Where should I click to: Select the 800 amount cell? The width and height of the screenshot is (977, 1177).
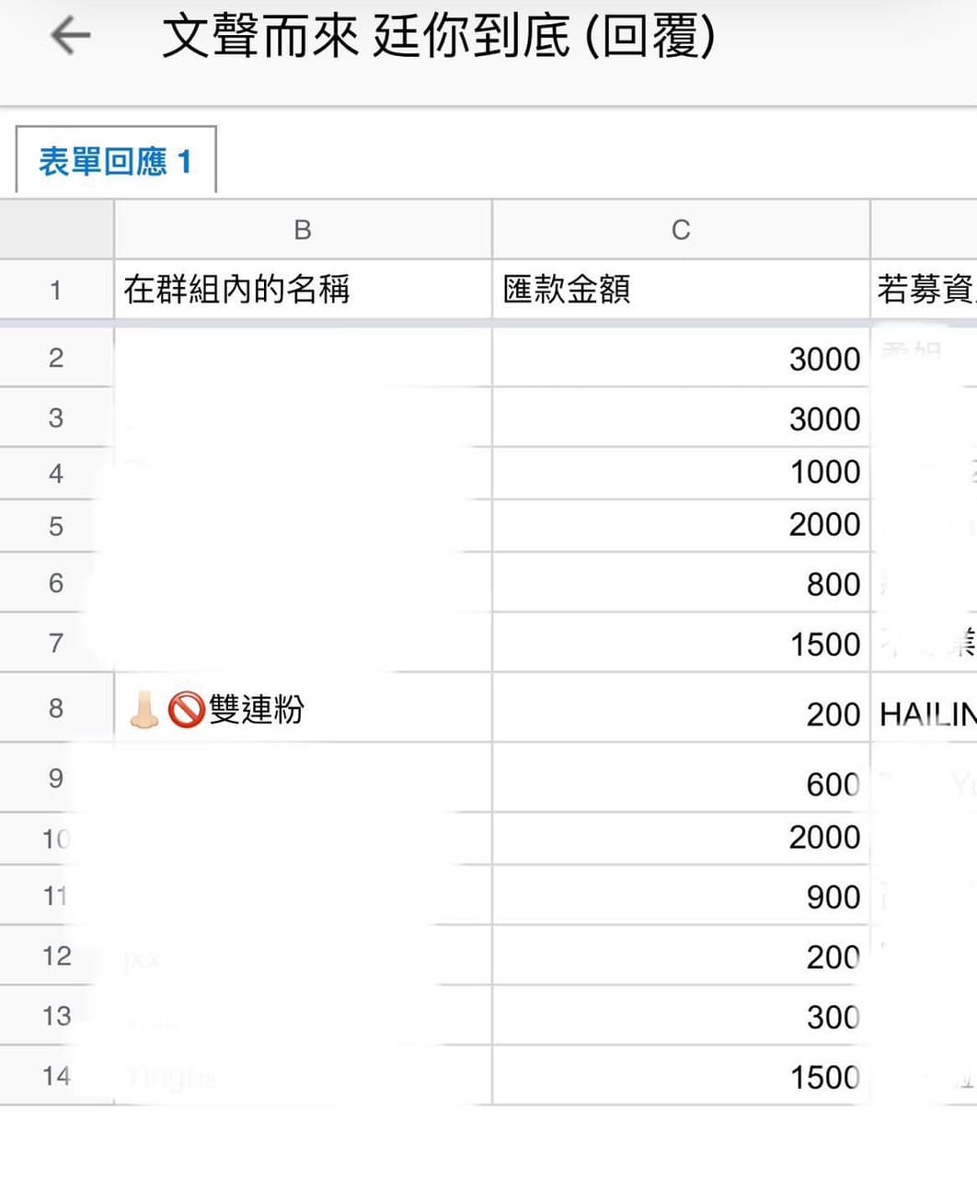coord(681,582)
